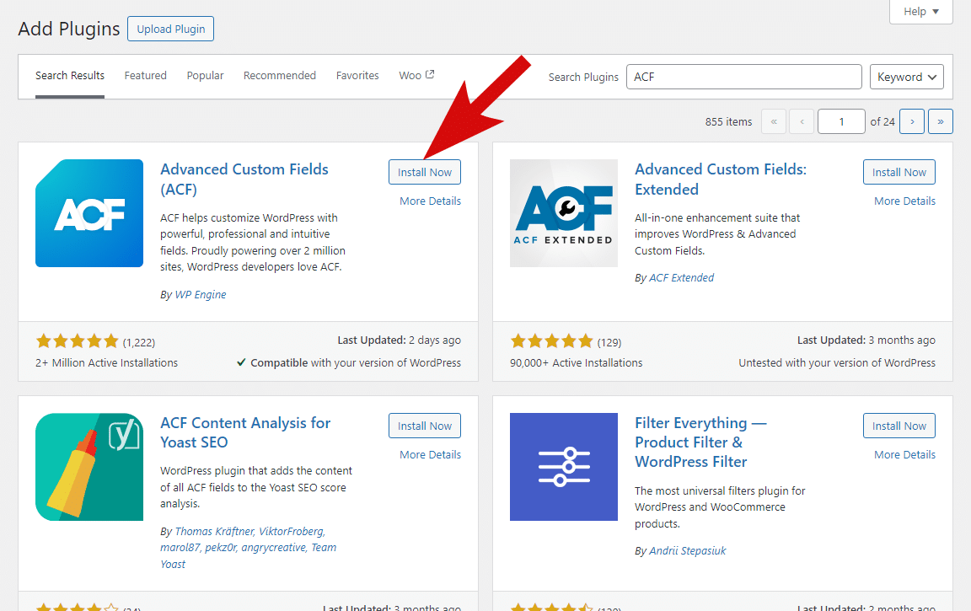Click the current page number field
This screenshot has width=971, height=611.
[841, 121]
